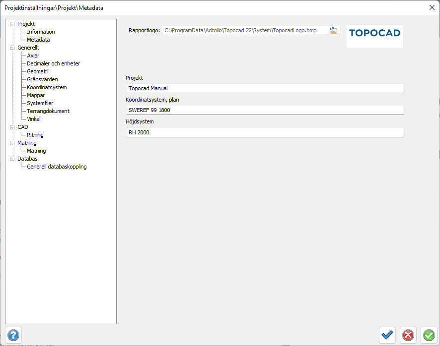The image size is (440, 346).
Task: Click the Projekt name field
Action: point(265,88)
